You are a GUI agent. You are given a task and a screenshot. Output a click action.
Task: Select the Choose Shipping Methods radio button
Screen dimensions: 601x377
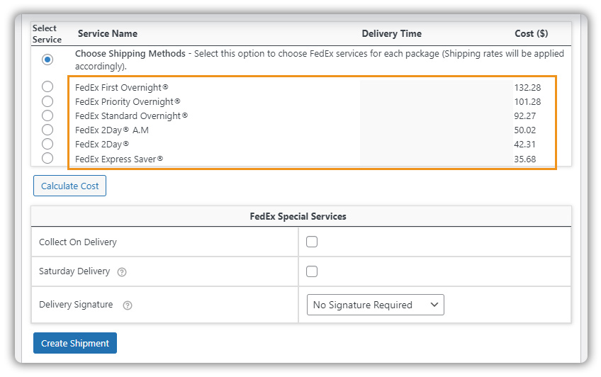click(47, 60)
